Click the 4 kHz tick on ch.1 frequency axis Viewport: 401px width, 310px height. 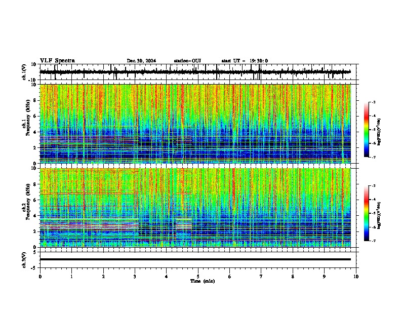click(36, 132)
